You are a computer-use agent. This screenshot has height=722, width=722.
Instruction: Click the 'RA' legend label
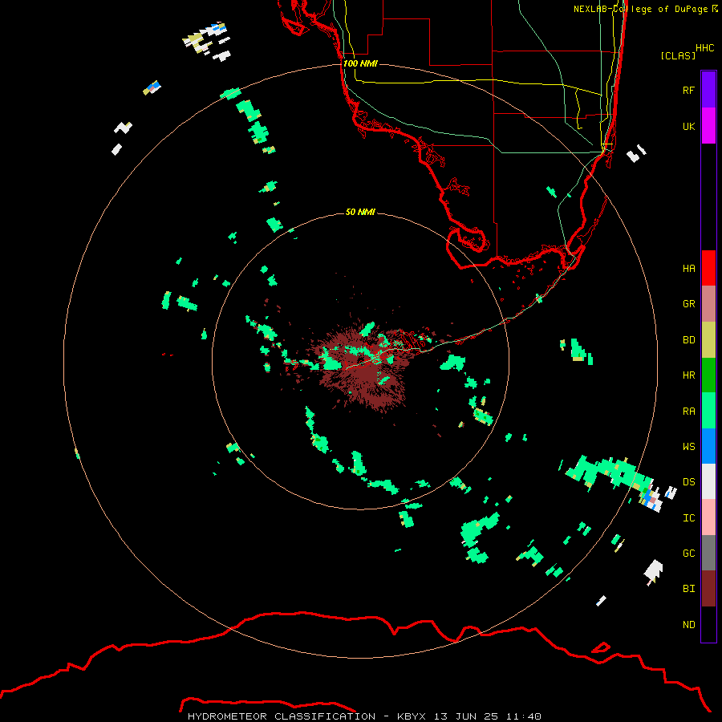(688, 412)
